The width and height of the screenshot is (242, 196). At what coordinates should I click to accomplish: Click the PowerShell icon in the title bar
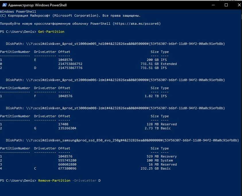click(x=3, y=5)
